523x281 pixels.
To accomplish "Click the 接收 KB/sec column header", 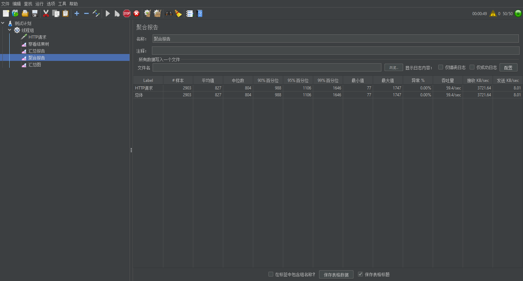I will point(478,80).
